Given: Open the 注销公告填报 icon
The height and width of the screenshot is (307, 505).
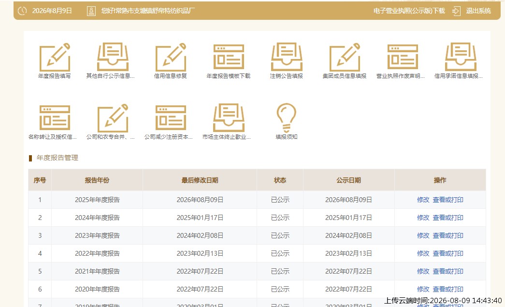Looking at the screenshot, I should (287, 57).
